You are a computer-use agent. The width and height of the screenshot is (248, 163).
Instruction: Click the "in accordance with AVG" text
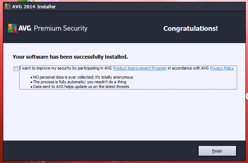point(188,68)
